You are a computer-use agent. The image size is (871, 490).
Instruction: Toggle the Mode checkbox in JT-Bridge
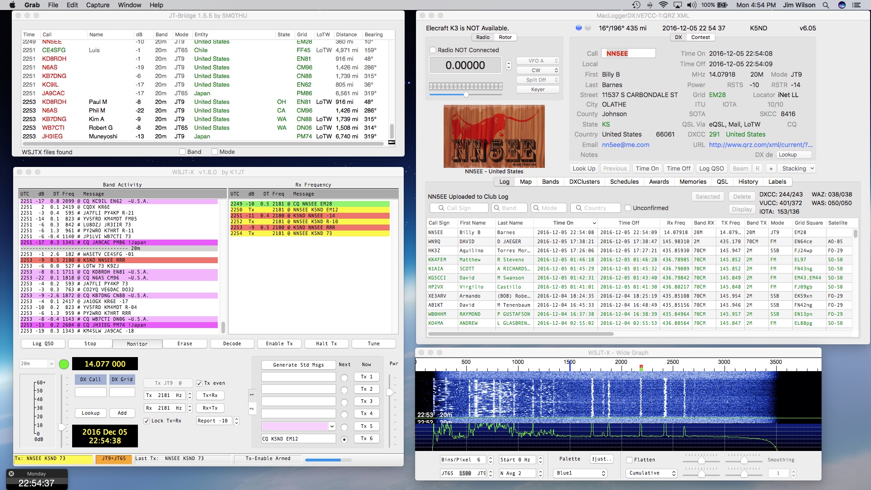[x=215, y=152]
